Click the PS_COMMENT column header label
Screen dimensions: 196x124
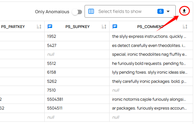tap(150, 26)
